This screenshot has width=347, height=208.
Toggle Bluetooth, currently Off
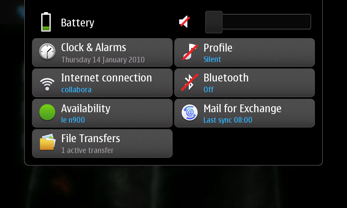[245, 83]
